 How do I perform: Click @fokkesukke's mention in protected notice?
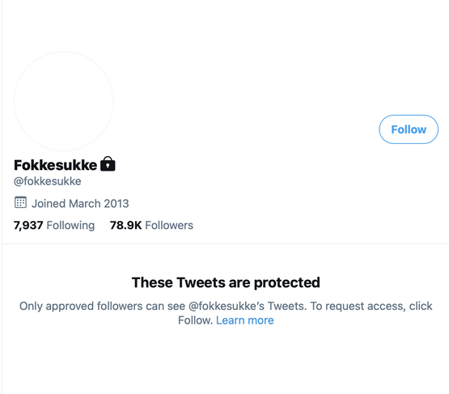point(227,306)
